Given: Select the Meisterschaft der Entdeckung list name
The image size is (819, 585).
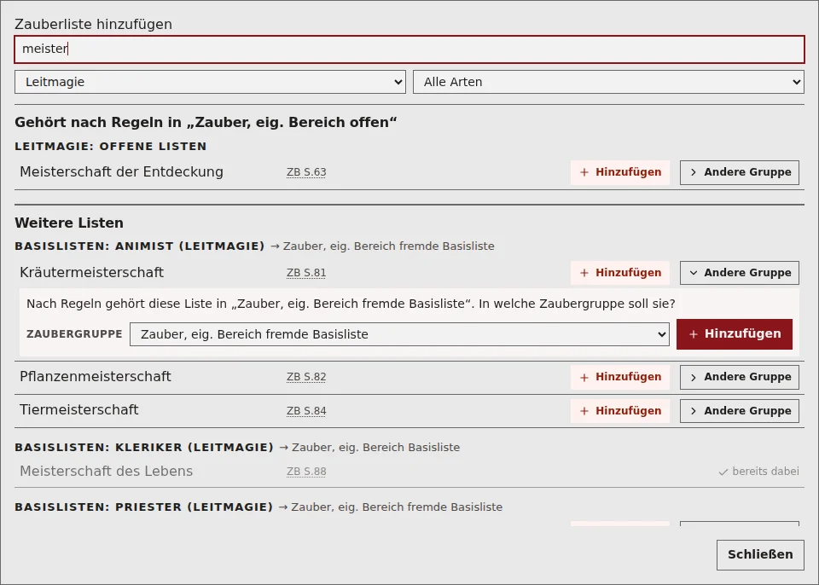Looking at the screenshot, I should click(122, 172).
